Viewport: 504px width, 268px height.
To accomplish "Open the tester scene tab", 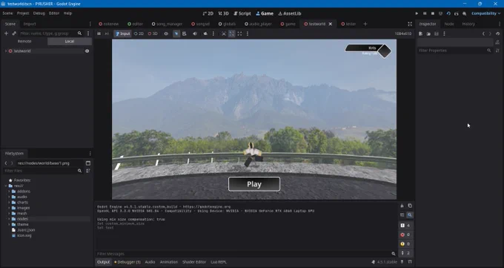I will click(x=348, y=24).
